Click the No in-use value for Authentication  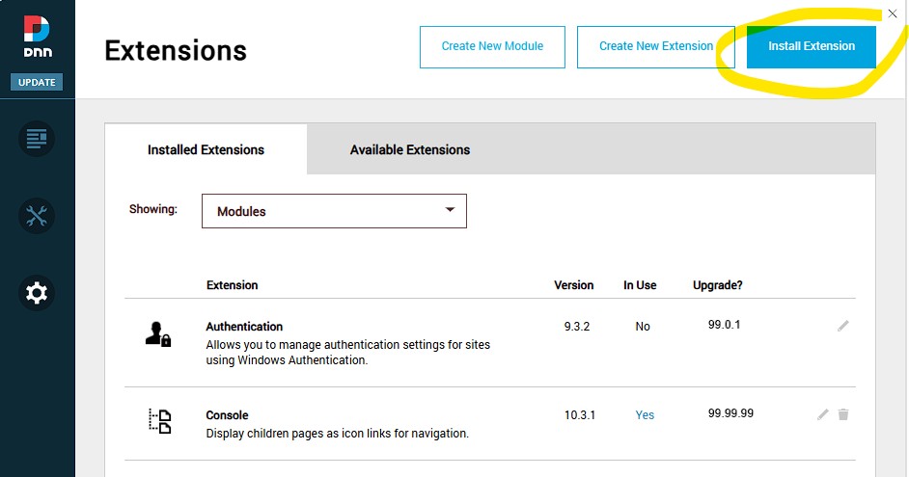pyautogui.click(x=643, y=327)
